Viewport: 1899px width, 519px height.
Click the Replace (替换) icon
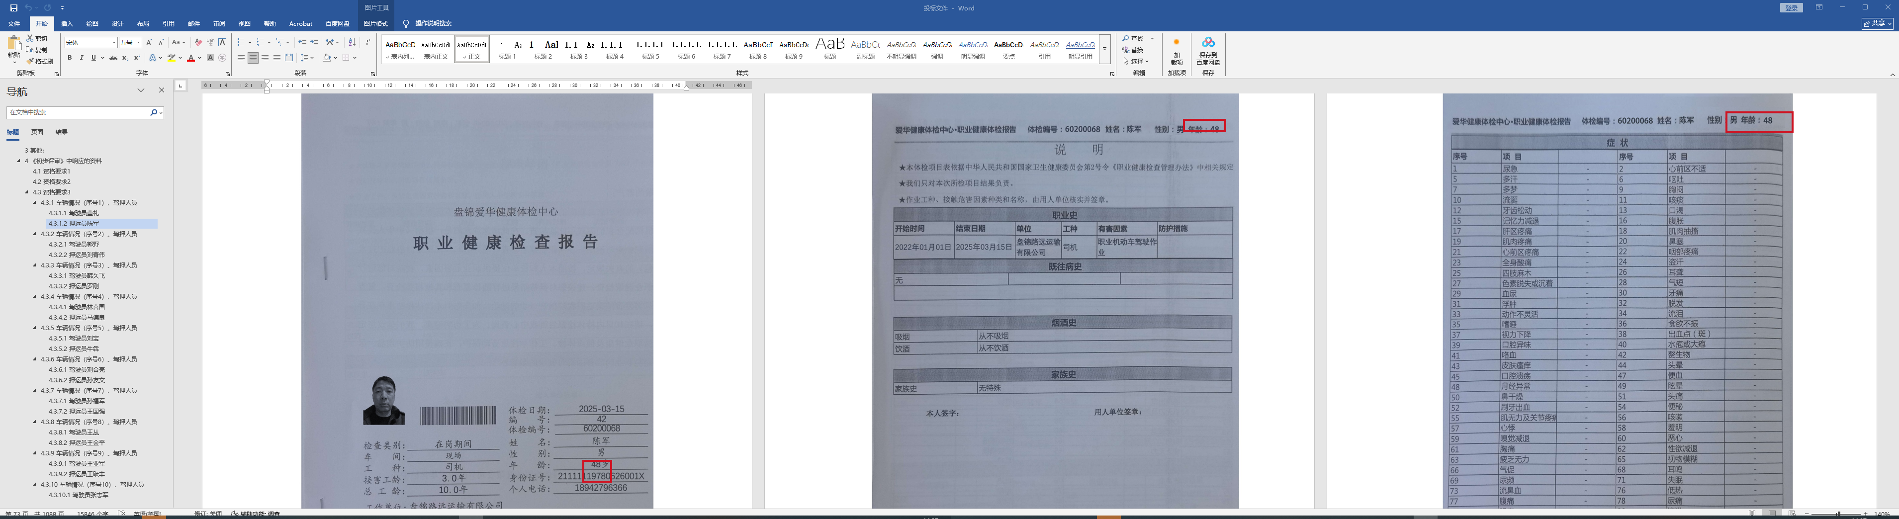pyautogui.click(x=1133, y=50)
